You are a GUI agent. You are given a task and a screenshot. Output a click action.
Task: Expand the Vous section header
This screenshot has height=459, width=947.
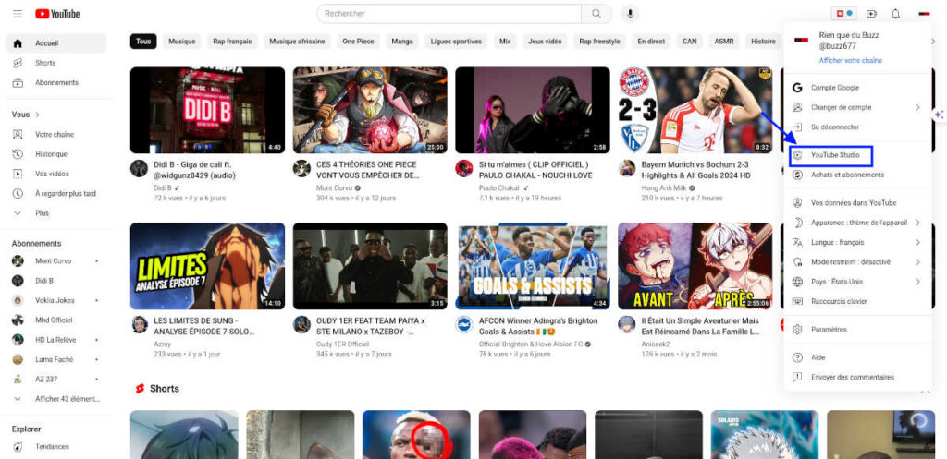[26, 115]
